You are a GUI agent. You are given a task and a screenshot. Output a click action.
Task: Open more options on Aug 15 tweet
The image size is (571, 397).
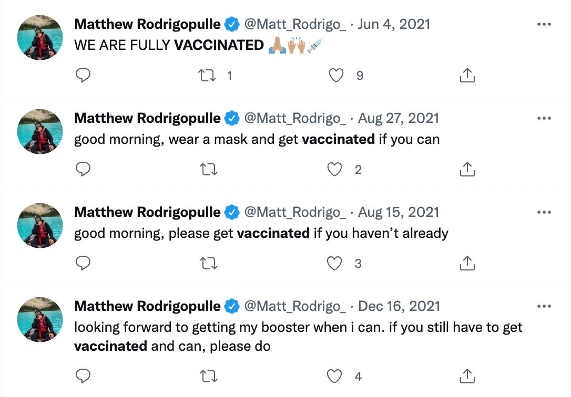(544, 212)
